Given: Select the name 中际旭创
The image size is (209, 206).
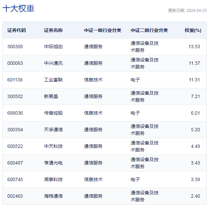Looking at the screenshot, I should click(x=53, y=47).
